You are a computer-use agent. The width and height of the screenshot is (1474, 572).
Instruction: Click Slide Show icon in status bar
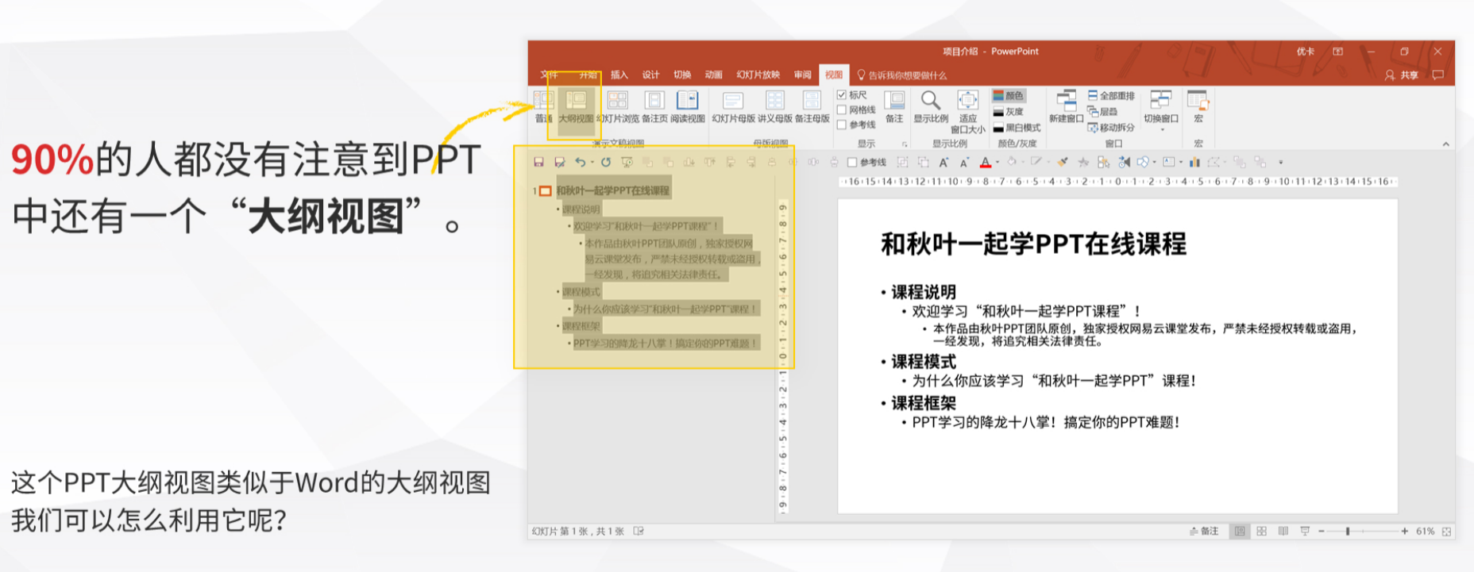click(x=1305, y=532)
